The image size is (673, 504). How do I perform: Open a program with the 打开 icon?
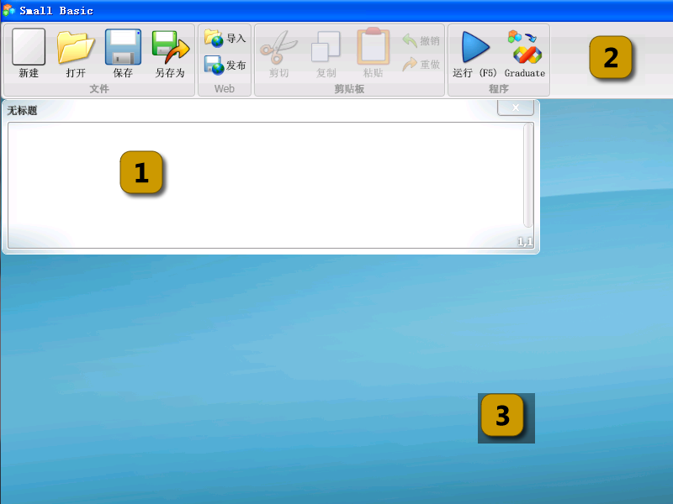75,46
